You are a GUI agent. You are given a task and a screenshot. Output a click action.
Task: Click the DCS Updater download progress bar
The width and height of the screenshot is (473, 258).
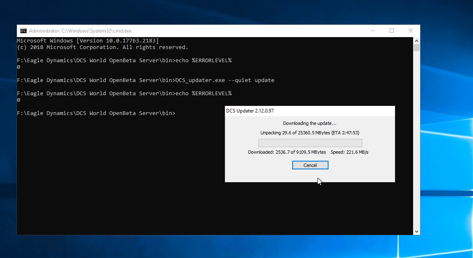[310, 143]
